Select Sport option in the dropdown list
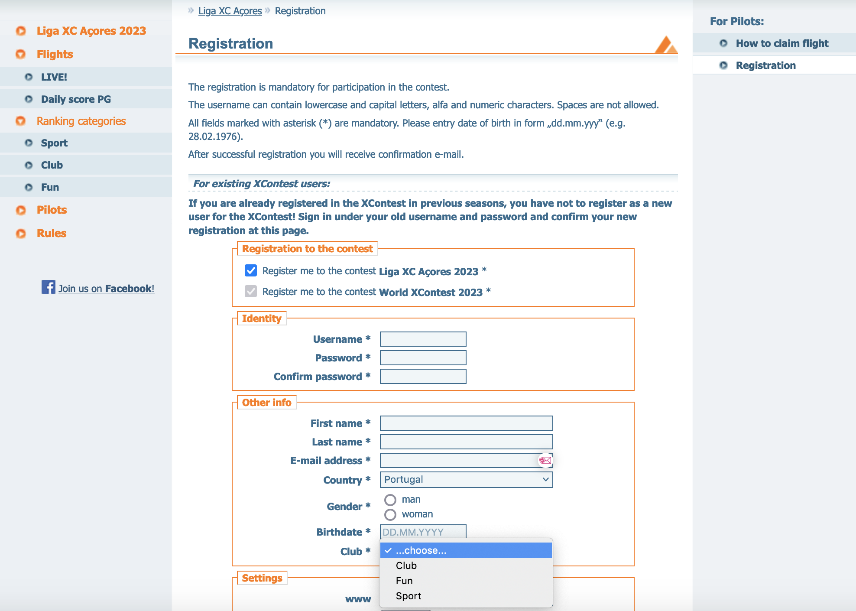Viewport: 856px width, 611px height. pos(466,596)
